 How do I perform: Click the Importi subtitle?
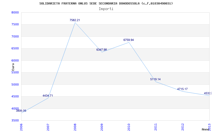click(106, 9)
